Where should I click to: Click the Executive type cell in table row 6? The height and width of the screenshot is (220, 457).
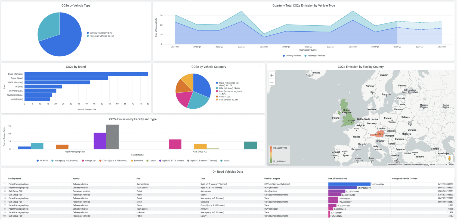click(x=205, y=202)
